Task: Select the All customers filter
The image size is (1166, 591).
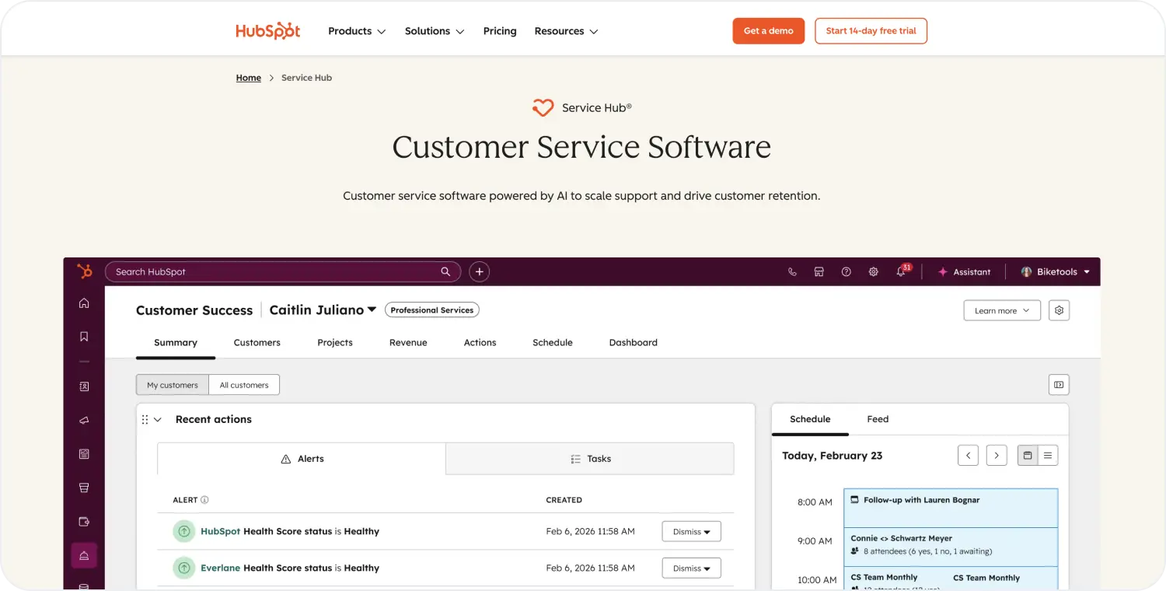Action: click(x=244, y=385)
